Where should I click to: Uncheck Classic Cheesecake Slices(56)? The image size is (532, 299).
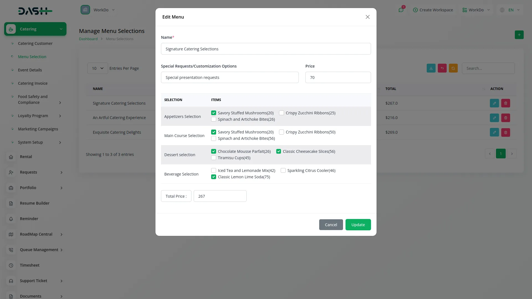pos(278,151)
